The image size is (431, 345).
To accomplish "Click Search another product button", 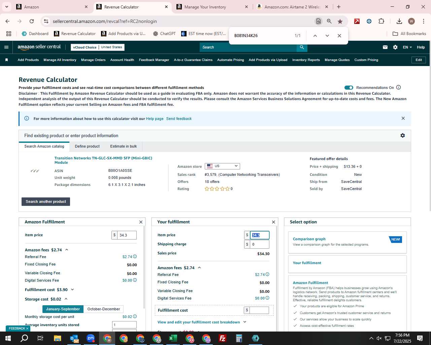I will (x=46, y=201).
